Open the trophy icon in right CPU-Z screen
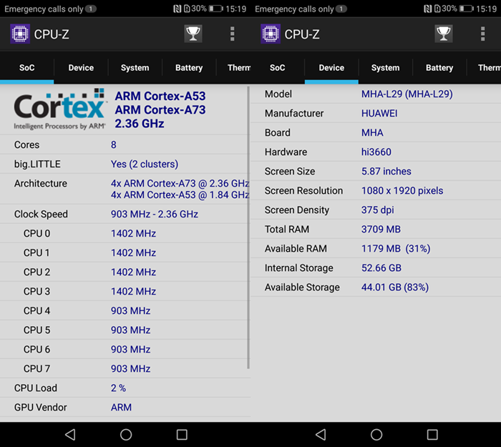The image size is (501, 447). tap(444, 34)
